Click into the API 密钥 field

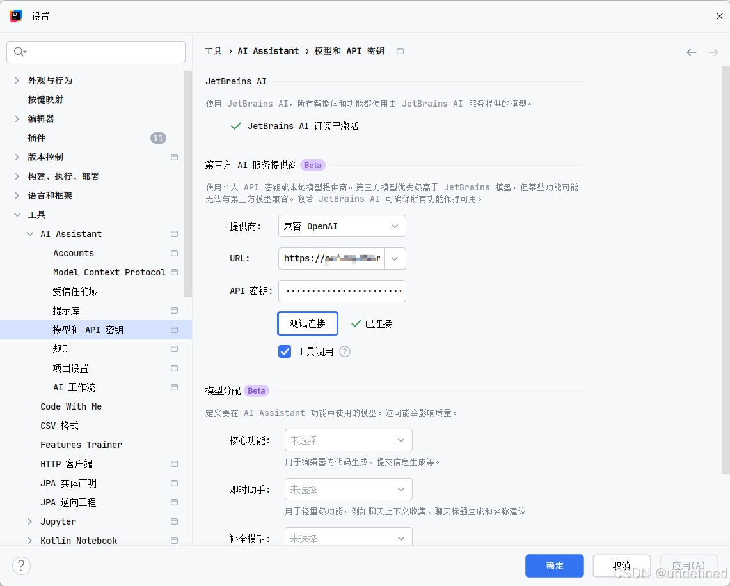[342, 291]
